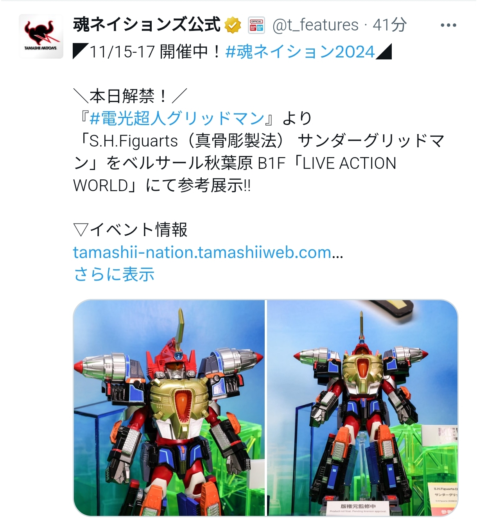
Task: Click the 本日解禁 announcement line
Action: 130,96
